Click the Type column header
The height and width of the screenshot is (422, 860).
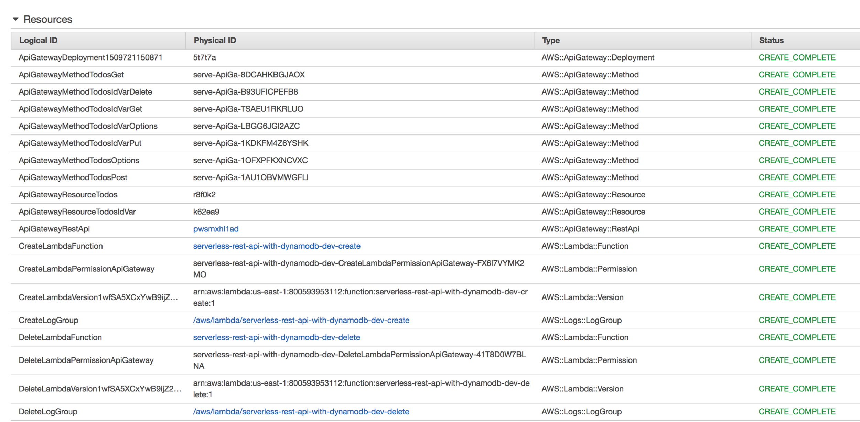551,41
